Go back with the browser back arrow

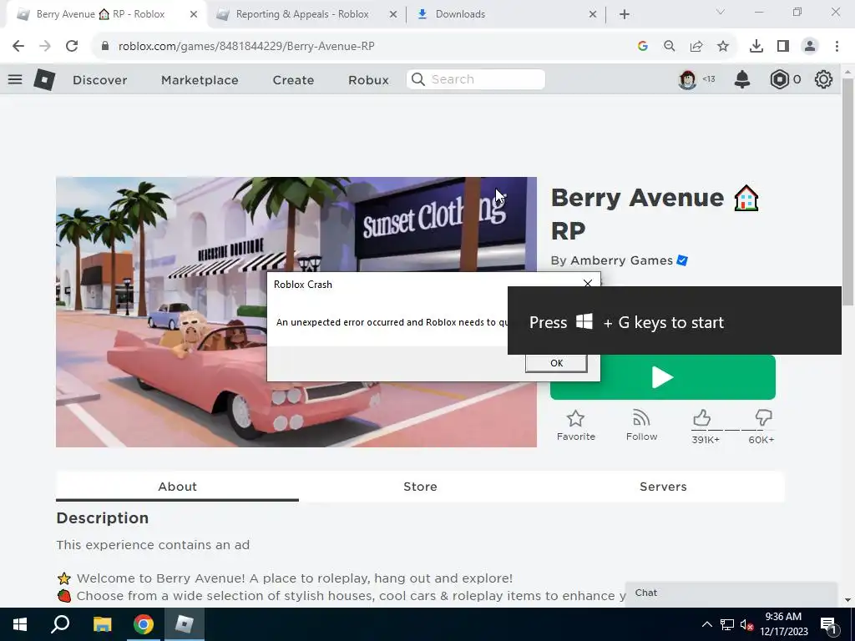[18, 47]
